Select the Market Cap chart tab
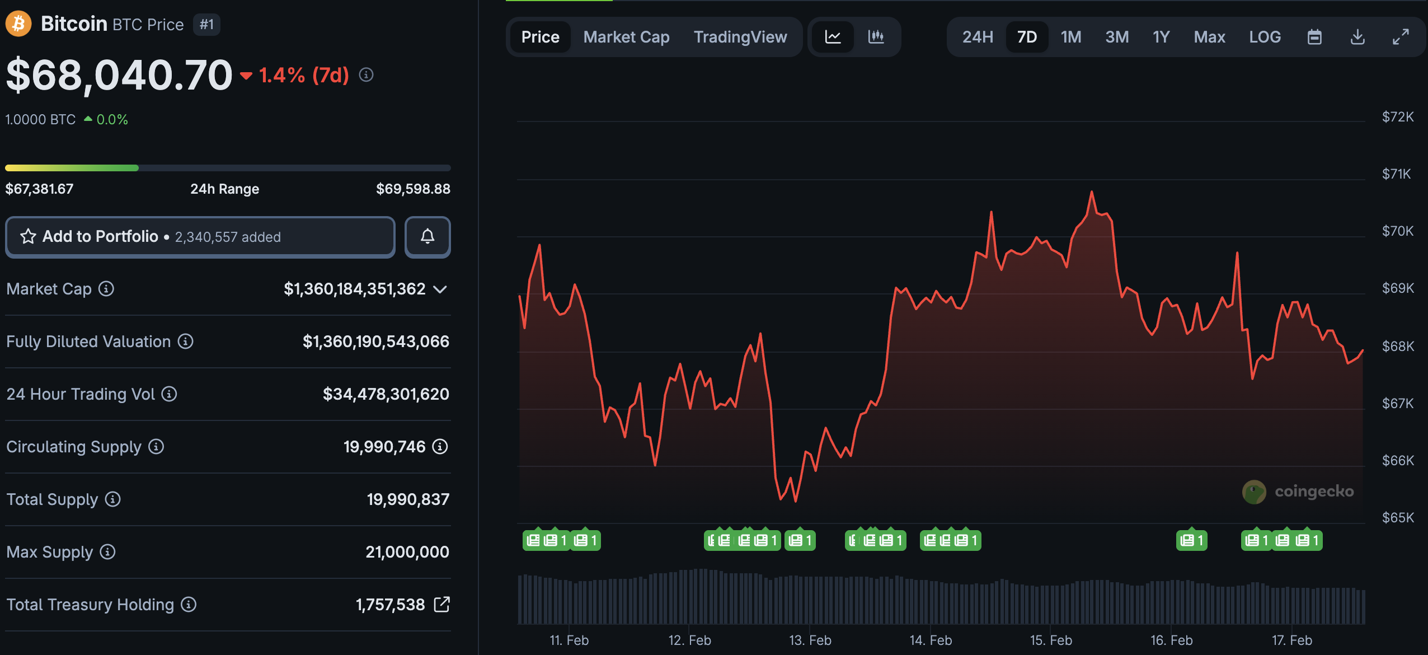The image size is (1428, 655). (x=626, y=37)
